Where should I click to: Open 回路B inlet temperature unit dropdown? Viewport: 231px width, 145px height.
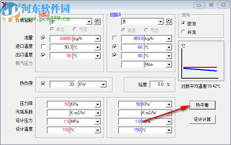click(x=169, y=47)
